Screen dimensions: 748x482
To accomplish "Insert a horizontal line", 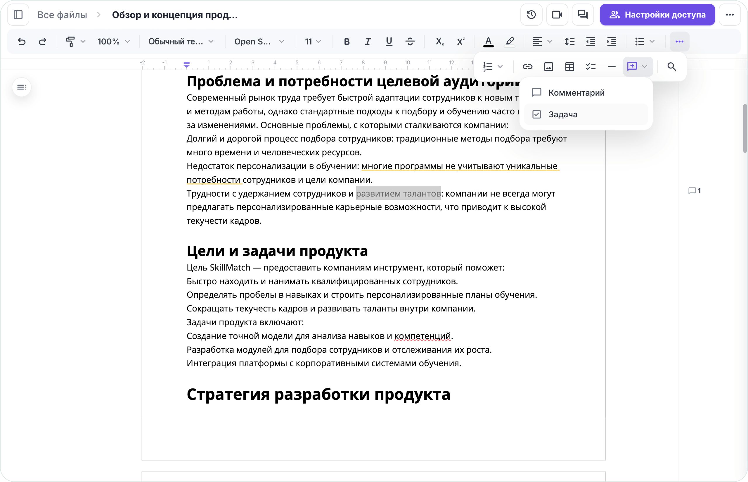I will coord(612,67).
